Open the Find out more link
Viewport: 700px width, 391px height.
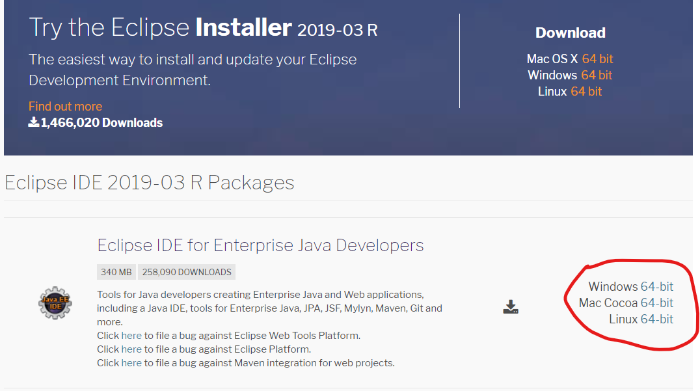(65, 106)
